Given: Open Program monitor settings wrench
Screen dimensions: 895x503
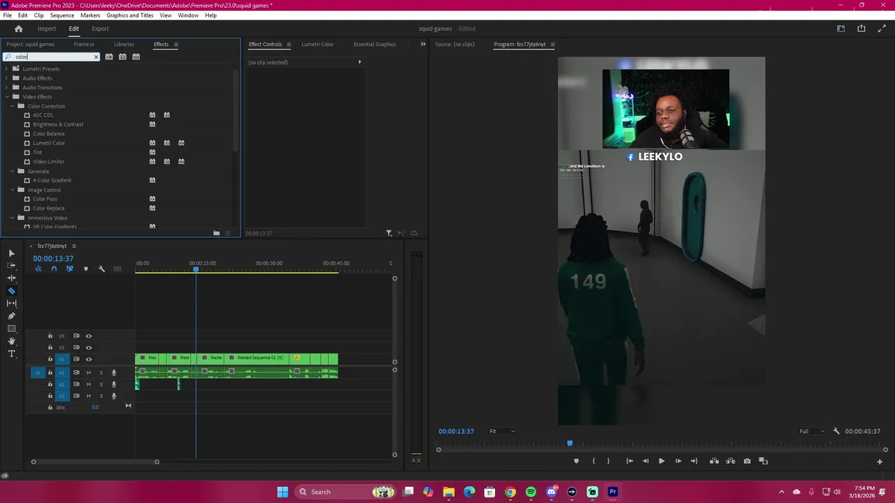Looking at the screenshot, I should [836, 431].
